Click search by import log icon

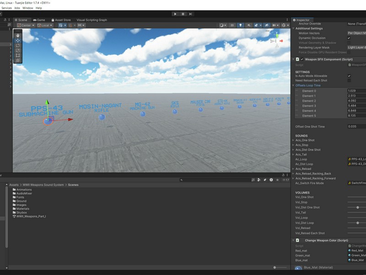[271, 180]
